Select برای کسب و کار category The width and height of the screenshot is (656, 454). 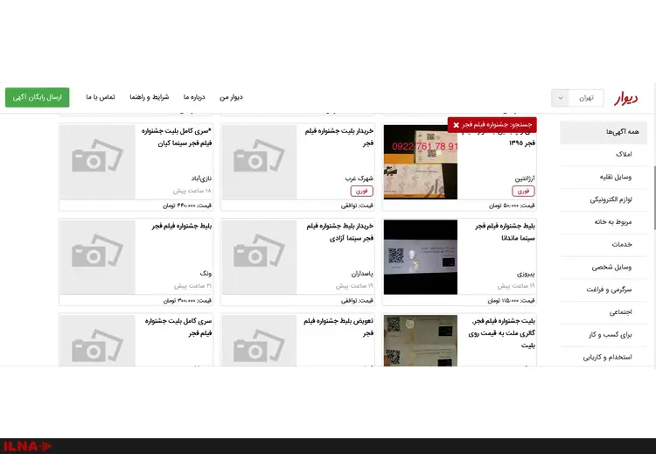[x=604, y=335]
